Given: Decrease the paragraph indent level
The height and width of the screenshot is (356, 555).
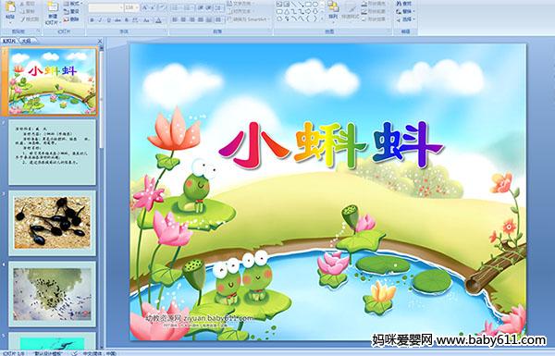Looking at the screenshot, I should click(201, 7).
